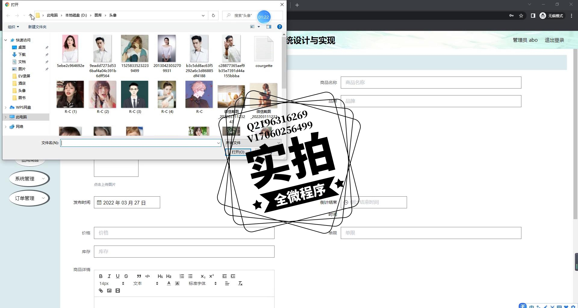
Task: Toggle underline formatting in the editor
Action: pos(118,276)
